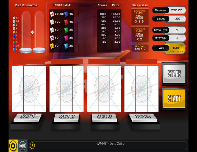Click the blue Dice Generator die labeled 8
Image resolution: width=197 pixels, height=152 pixels.
click(x=14, y=35)
